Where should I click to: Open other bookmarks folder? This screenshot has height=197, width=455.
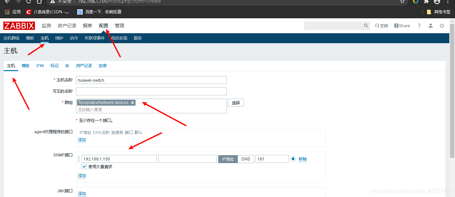(x=439, y=12)
